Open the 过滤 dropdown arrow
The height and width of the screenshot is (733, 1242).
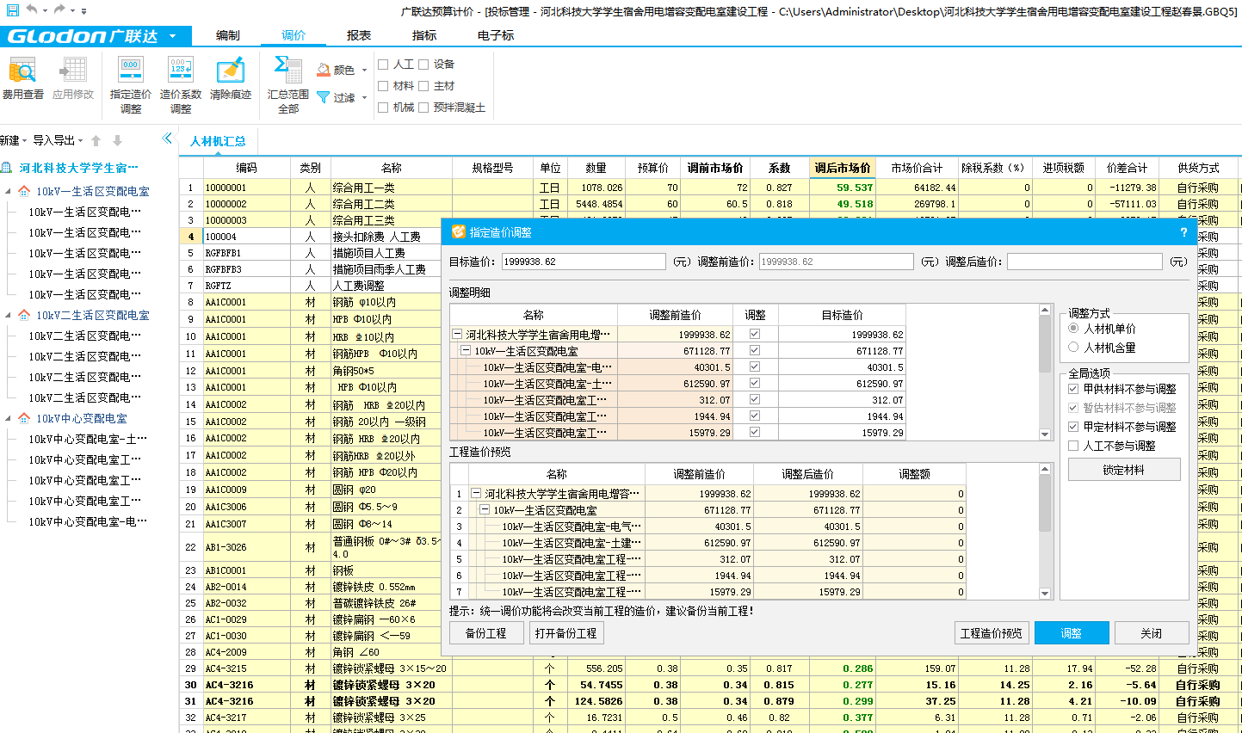coord(364,98)
